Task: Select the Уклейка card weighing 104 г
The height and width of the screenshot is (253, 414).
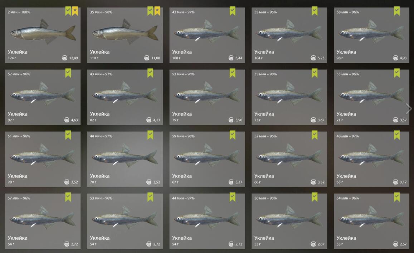Action: [289, 35]
